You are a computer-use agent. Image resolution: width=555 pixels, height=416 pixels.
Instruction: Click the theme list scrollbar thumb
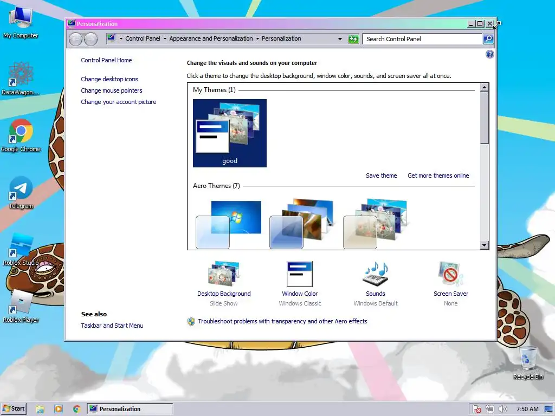click(x=484, y=118)
